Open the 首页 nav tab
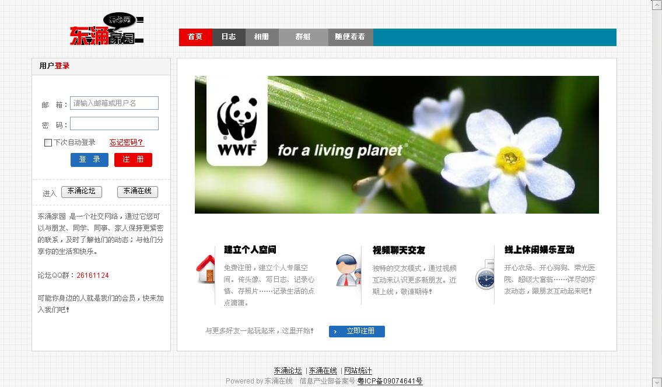Image resolution: width=662 pixels, height=387 pixels. [195, 37]
